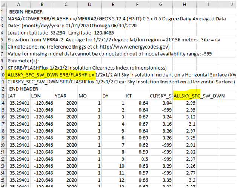Click the ALLSKY value 2.97

(185, 131)
